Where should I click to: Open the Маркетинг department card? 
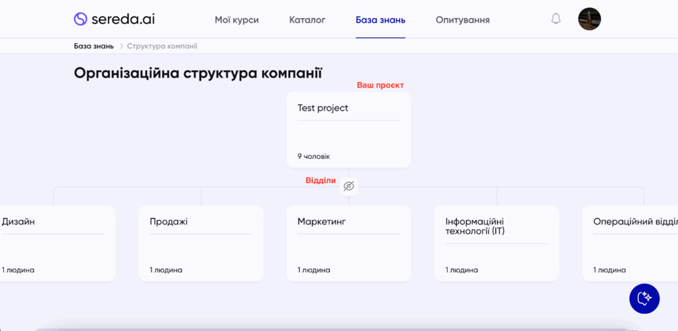click(x=348, y=243)
